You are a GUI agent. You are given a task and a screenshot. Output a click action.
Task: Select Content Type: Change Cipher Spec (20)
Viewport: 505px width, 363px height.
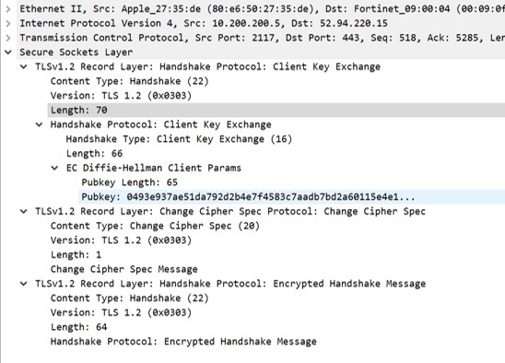click(x=155, y=226)
